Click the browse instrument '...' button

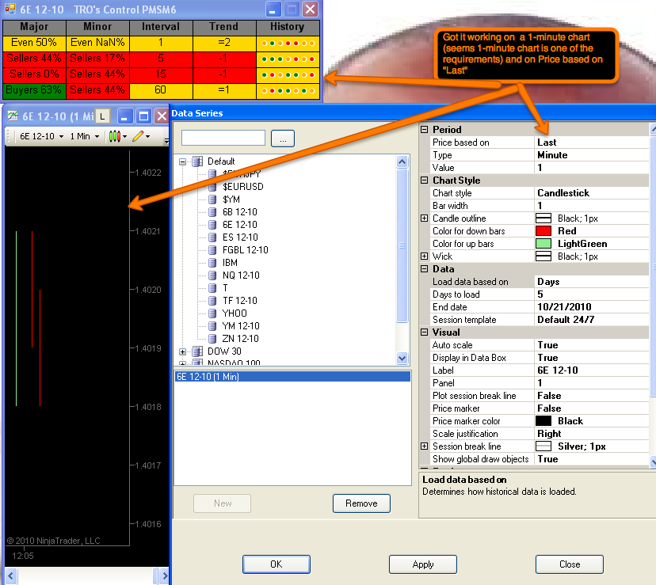click(283, 139)
